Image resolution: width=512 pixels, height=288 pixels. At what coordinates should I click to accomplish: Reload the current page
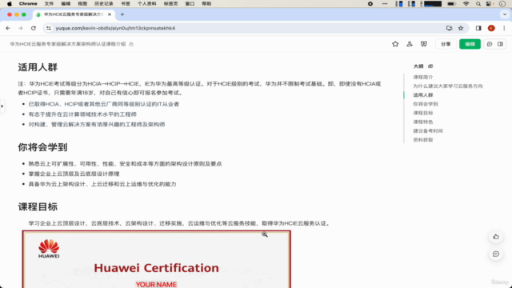(34, 28)
